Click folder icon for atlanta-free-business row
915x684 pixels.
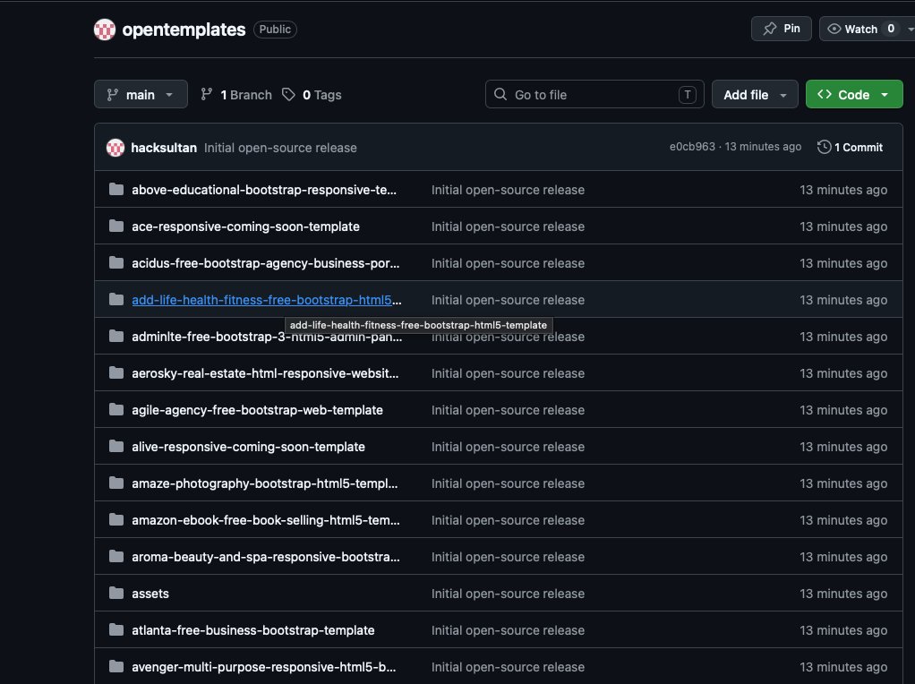point(116,631)
